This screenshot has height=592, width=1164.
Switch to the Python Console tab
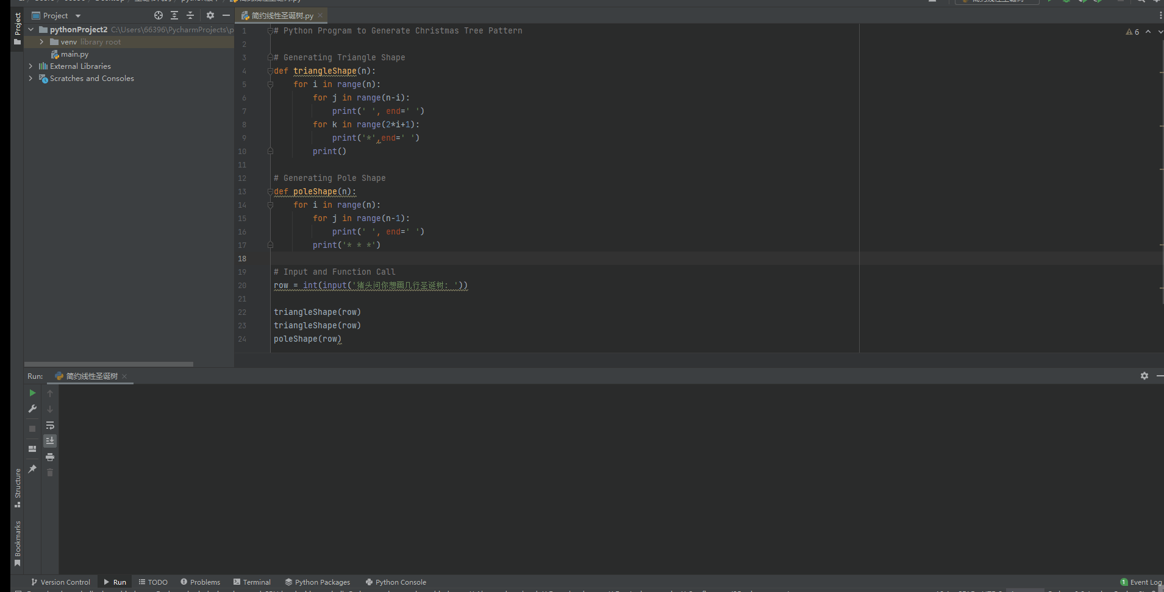click(x=395, y=582)
